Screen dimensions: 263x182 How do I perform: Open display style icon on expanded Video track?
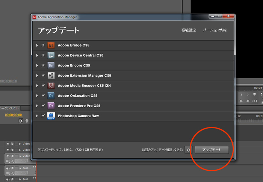click(x=8, y=161)
